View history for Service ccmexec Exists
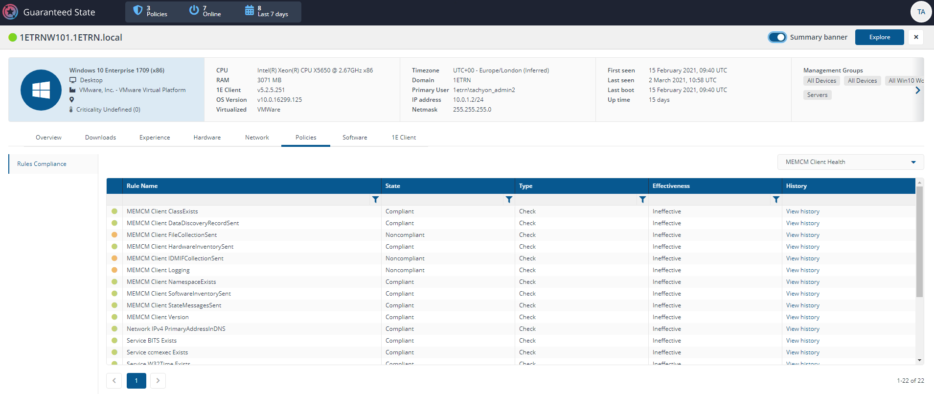934x394 pixels. click(x=802, y=352)
